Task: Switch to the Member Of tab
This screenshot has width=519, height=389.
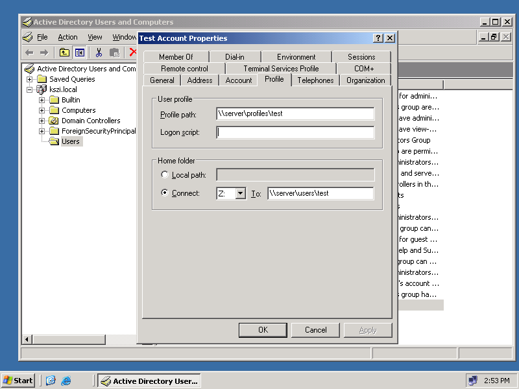Action: click(176, 57)
